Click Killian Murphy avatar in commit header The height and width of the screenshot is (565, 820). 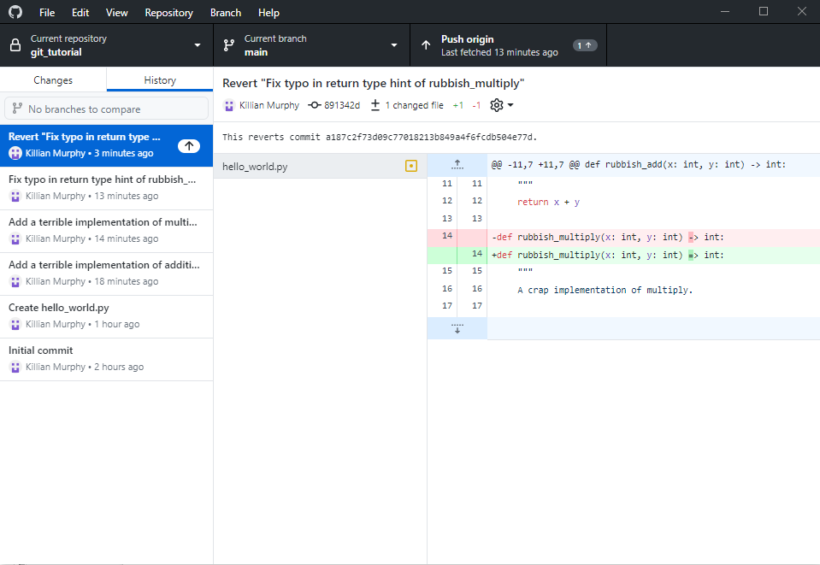pos(229,105)
